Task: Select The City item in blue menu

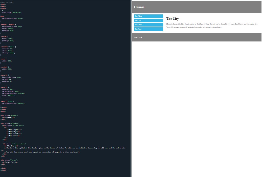Action: coord(148,20)
